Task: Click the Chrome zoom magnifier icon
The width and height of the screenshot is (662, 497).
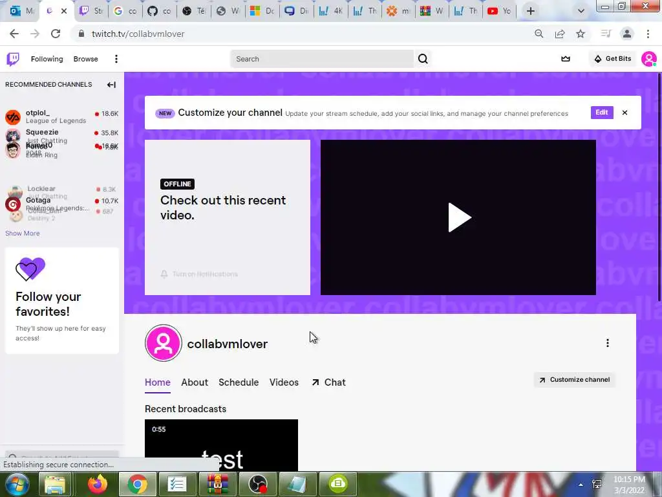Action: [539, 34]
